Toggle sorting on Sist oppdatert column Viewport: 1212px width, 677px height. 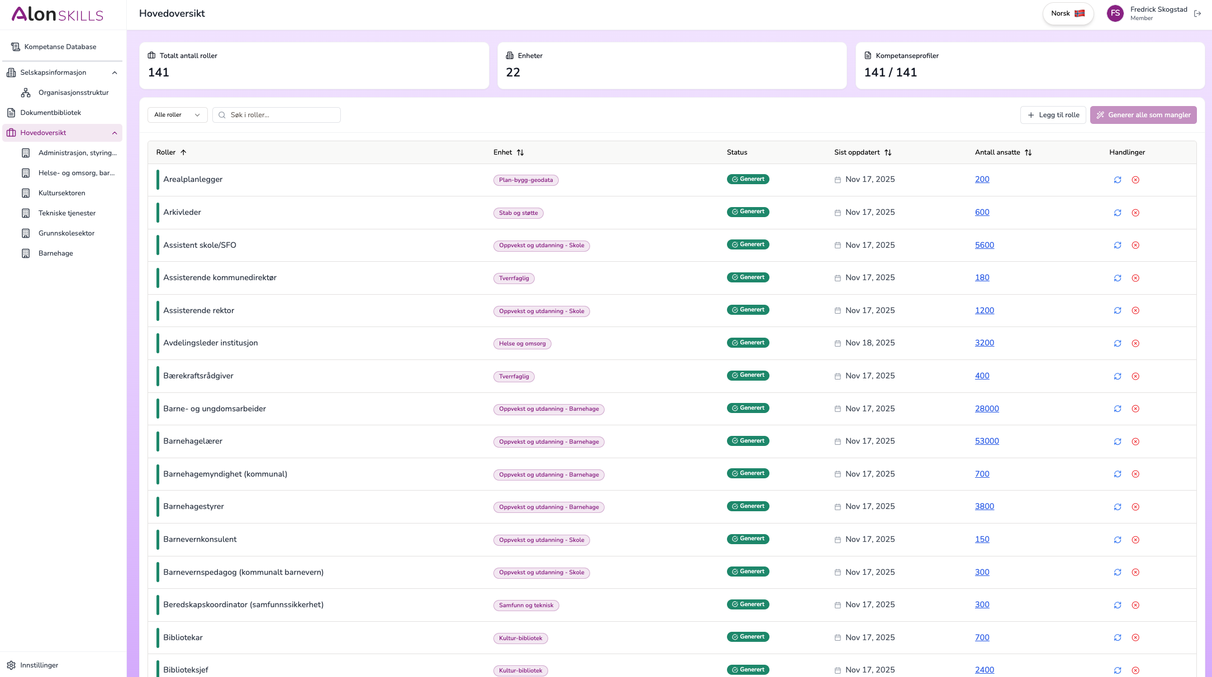[888, 152]
